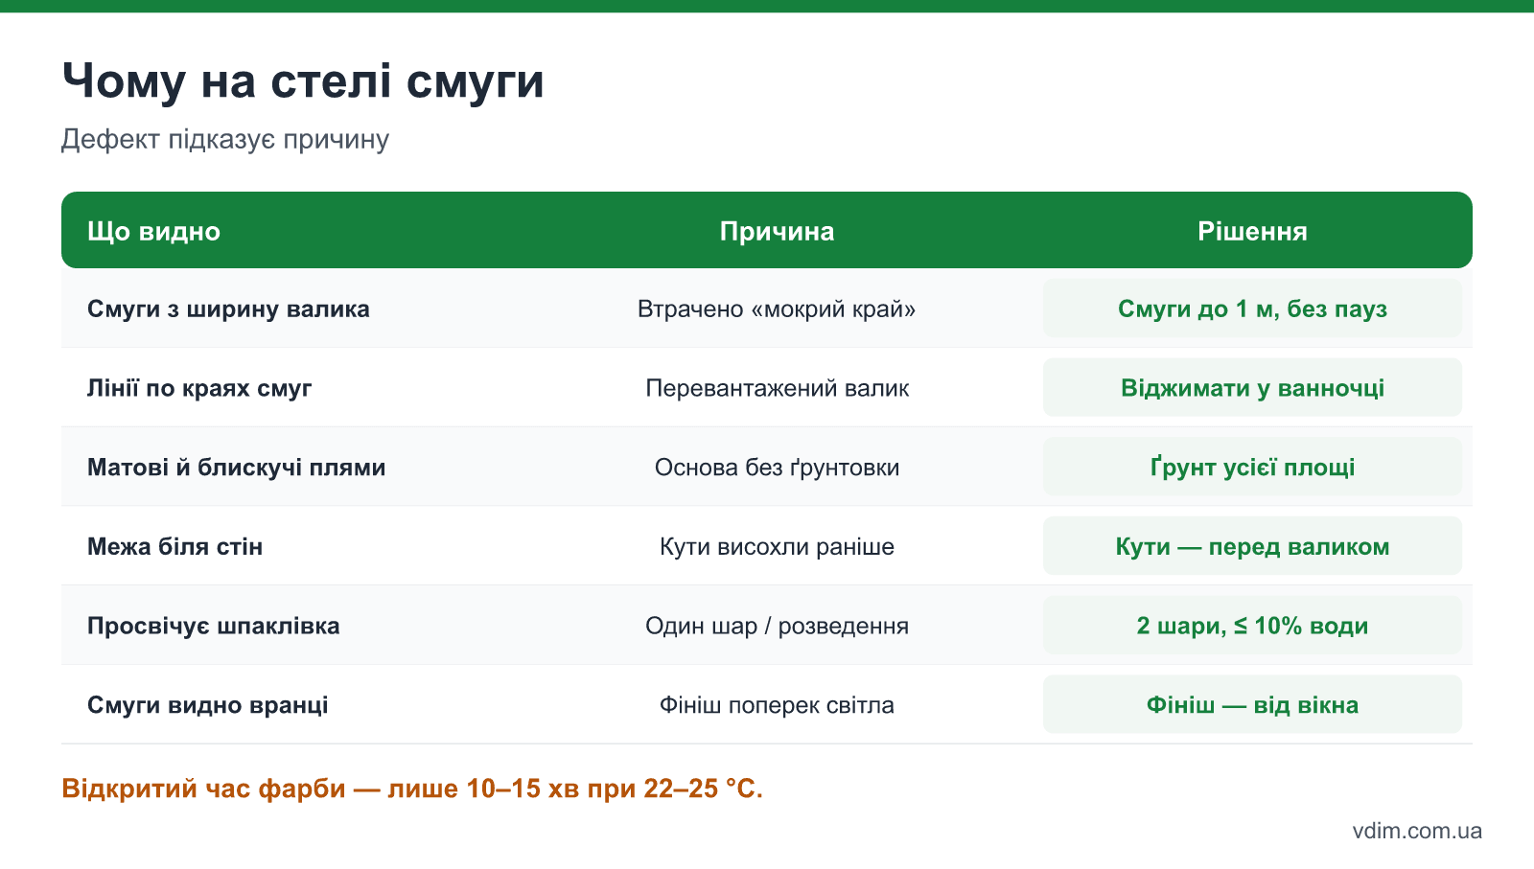This screenshot has height=869, width=1534.
Task: Click the solution 'Ґрунт усієї площі'
Action: [1252, 468]
